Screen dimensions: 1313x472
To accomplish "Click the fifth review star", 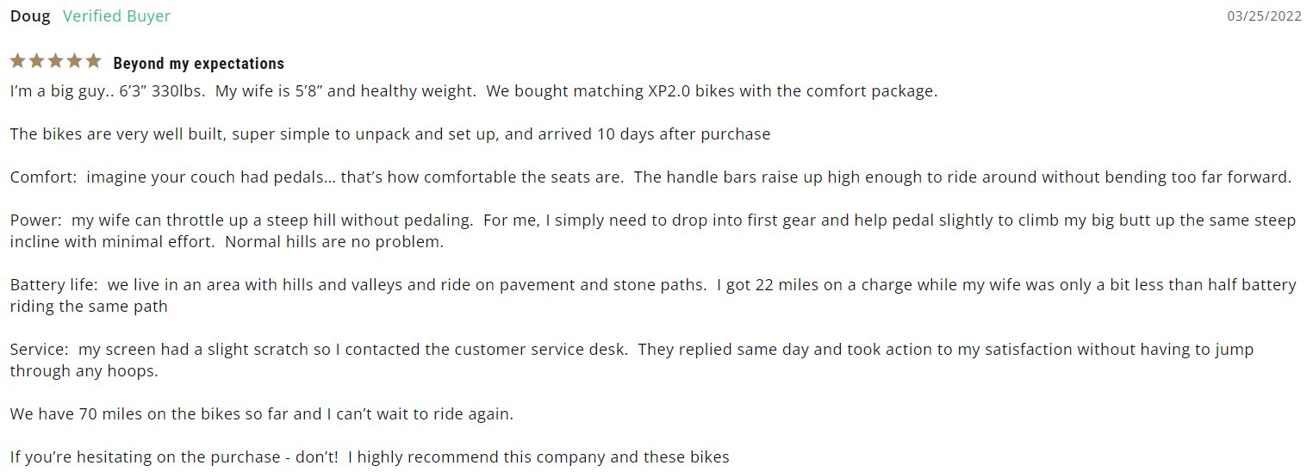I will tap(94, 61).
